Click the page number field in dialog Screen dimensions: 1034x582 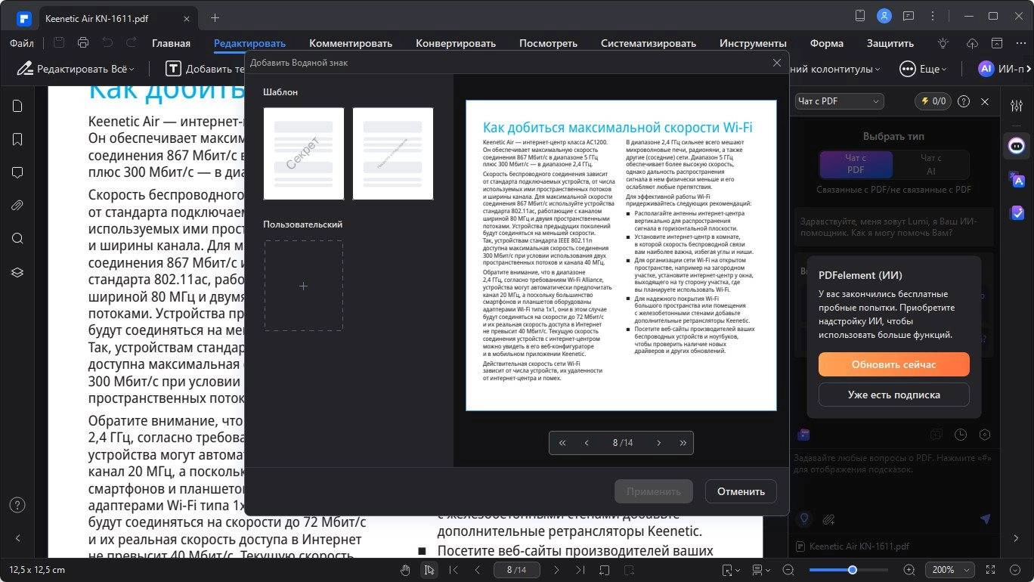pos(621,443)
